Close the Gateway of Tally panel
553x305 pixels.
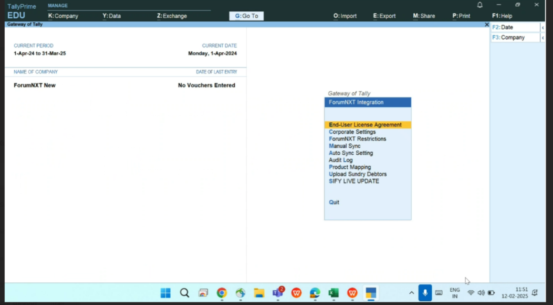[x=487, y=25]
